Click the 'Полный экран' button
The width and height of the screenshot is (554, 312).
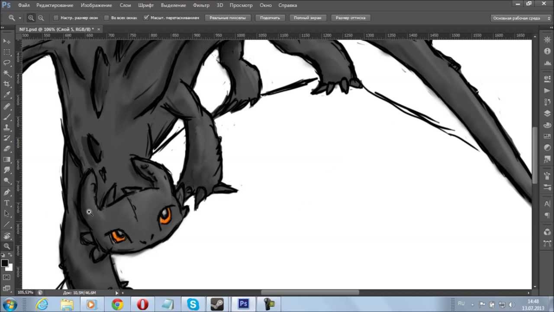[x=307, y=18]
